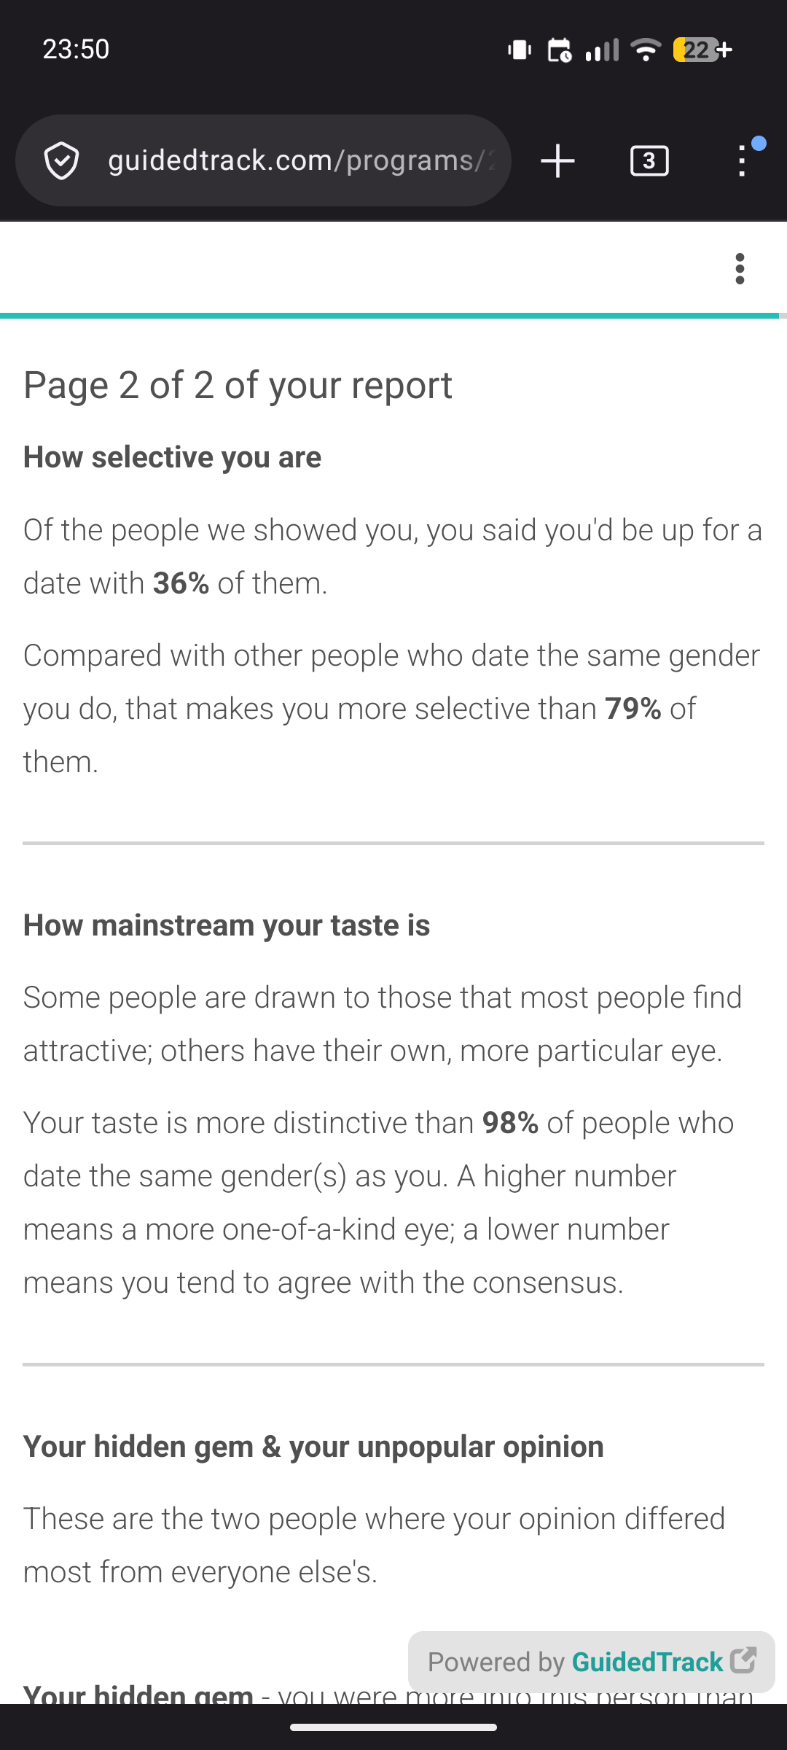Click the guidedtrack.com URL address field
Viewport: 787px width, 1750px height.
301,160
